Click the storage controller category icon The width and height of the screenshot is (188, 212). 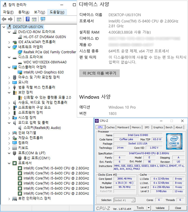15,138
